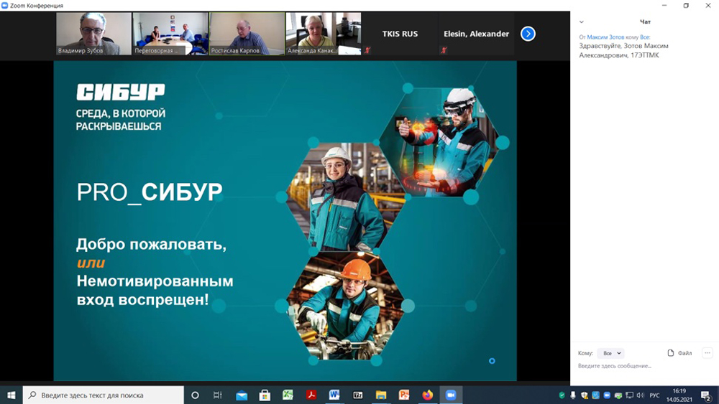Click Все recipient link in chat message
719x404 pixels.
(645, 37)
